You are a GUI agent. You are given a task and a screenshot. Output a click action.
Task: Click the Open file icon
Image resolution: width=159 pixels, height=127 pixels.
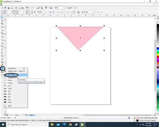(x=5, y=8)
